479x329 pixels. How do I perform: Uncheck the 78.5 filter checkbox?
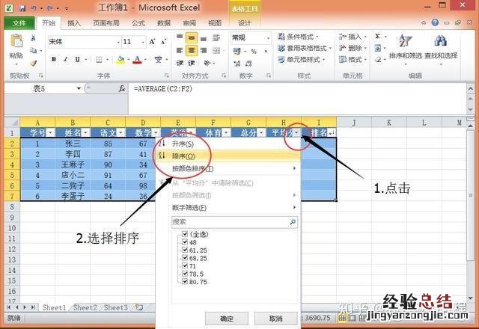coord(185,274)
